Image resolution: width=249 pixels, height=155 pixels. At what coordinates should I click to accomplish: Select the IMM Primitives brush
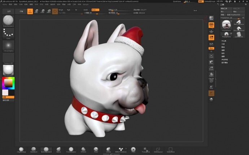point(121,150)
